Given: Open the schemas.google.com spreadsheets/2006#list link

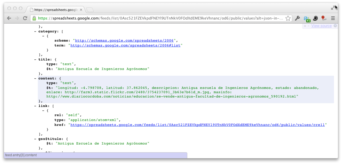Looking at the screenshot, I should point(125,45).
